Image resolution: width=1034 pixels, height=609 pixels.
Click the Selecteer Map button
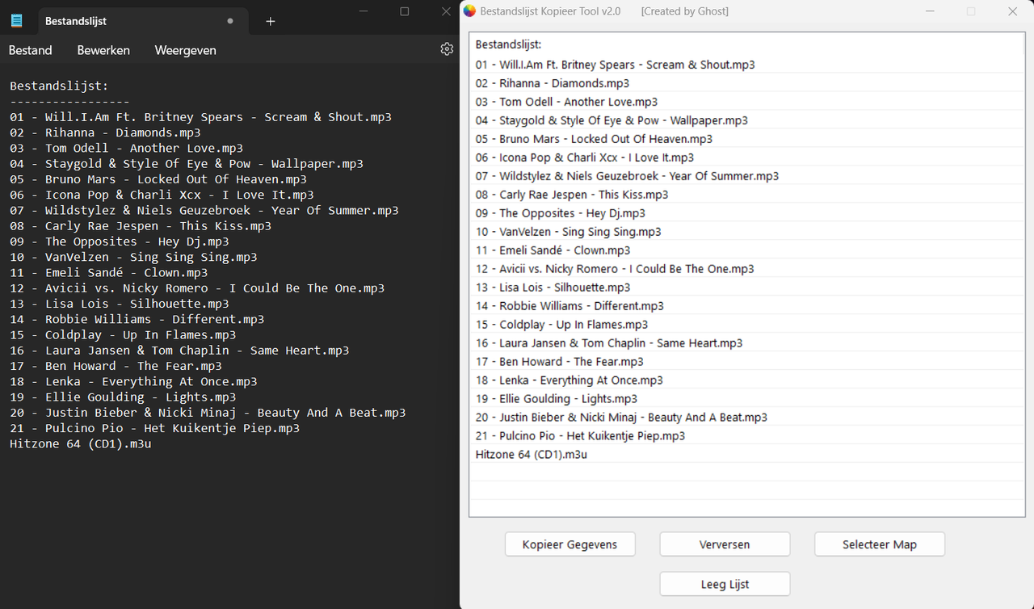pos(880,544)
